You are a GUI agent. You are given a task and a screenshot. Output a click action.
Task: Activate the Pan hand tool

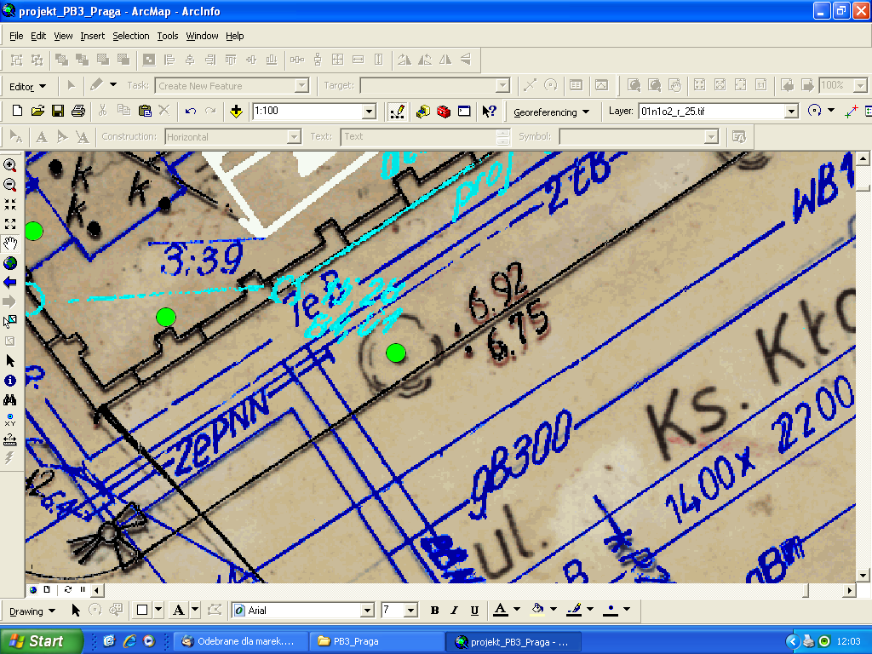[10, 243]
